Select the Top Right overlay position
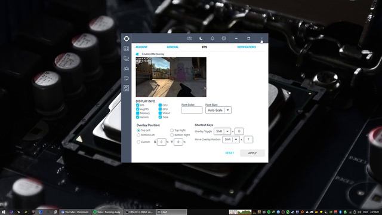Image resolution: width=382 pixels, height=215 pixels. (172, 130)
